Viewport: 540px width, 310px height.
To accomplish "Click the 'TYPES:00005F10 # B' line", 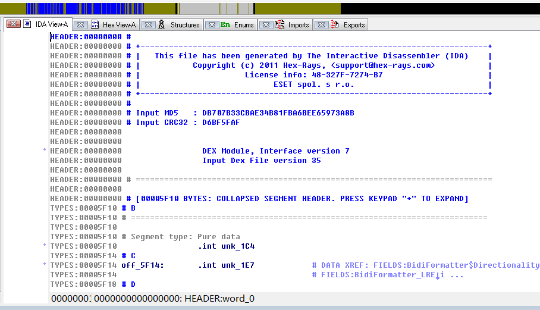I will [93, 208].
